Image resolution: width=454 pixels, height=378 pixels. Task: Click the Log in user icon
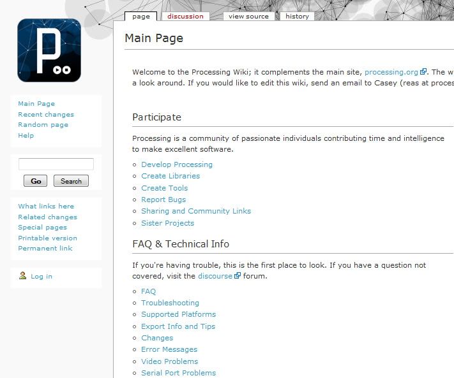[23, 276]
